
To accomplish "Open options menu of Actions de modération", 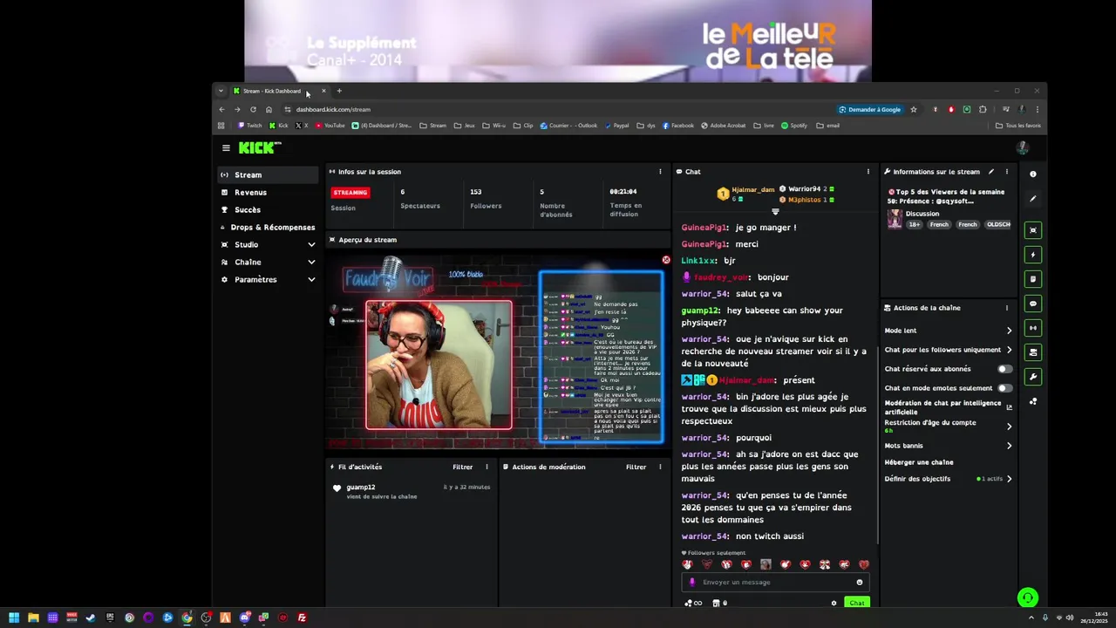I will (x=660, y=467).
